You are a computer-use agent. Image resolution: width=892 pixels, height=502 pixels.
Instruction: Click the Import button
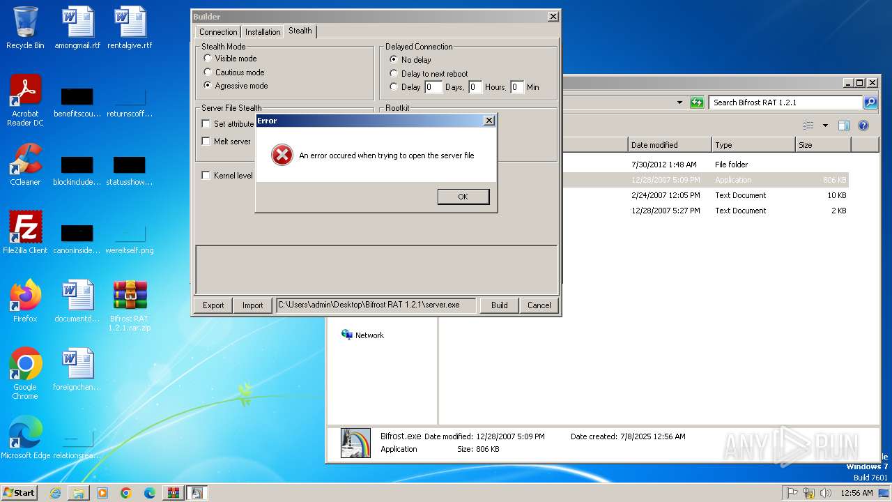point(253,305)
